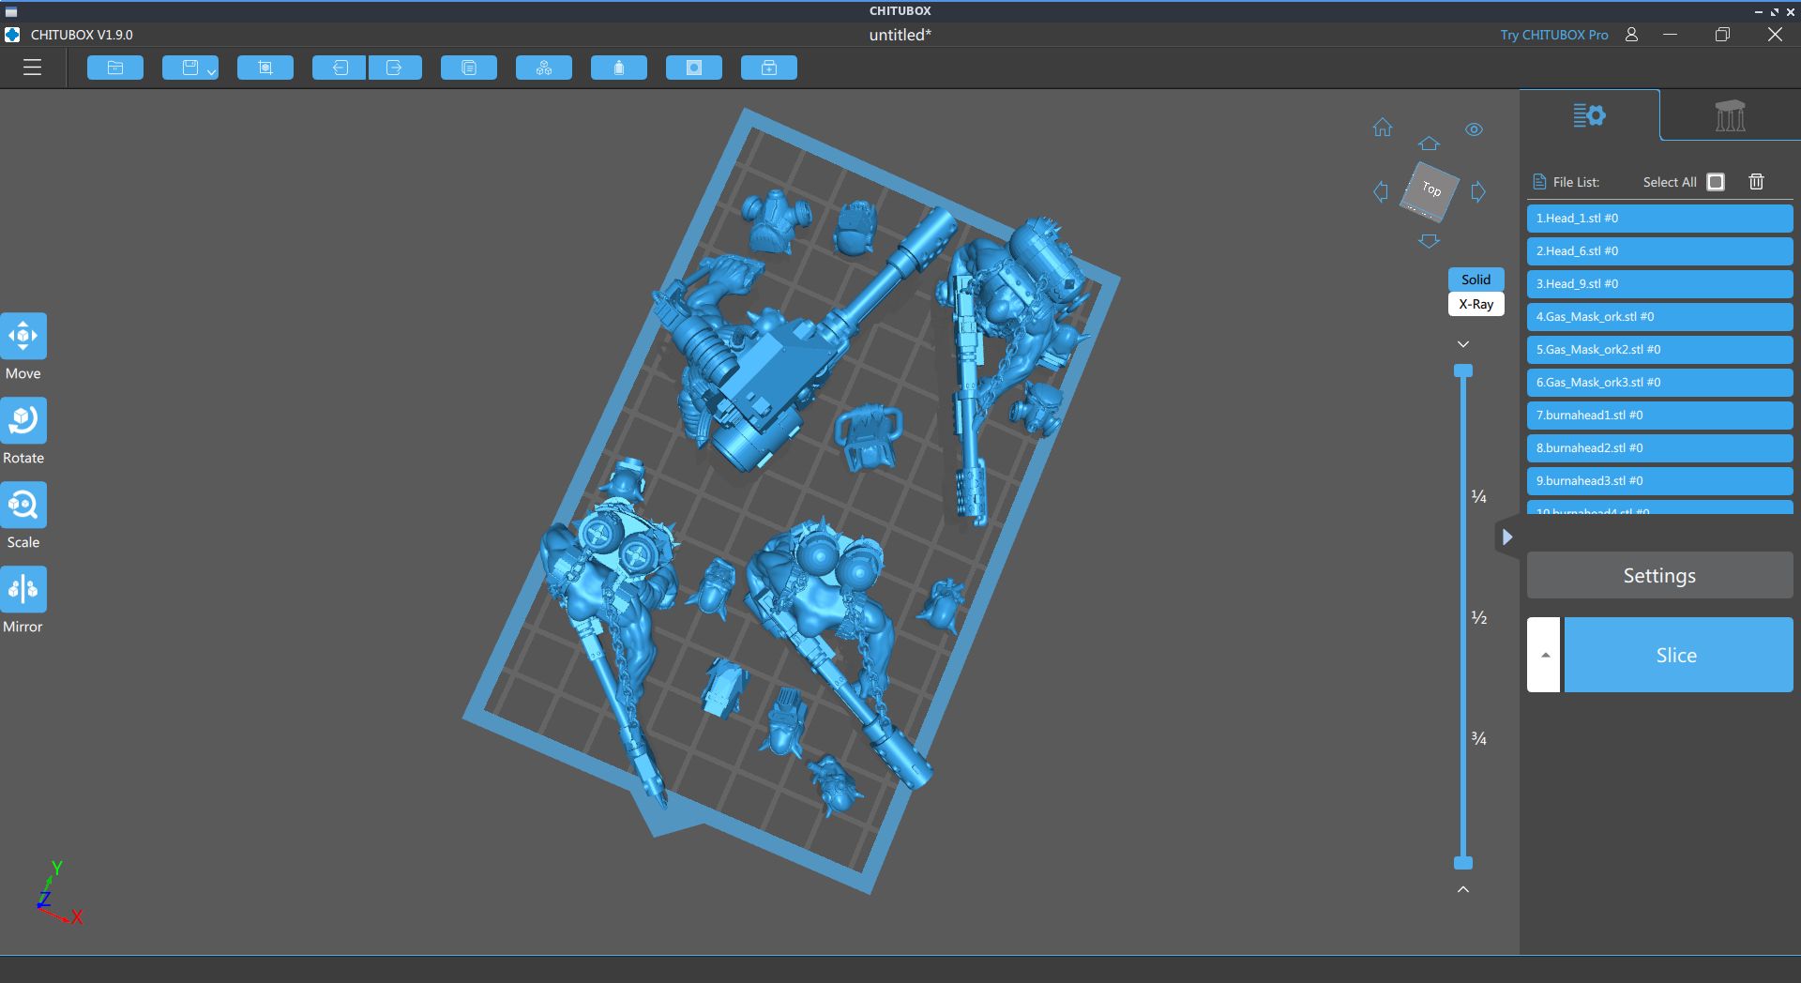Select the Scale tool
Image resolution: width=1801 pixels, height=983 pixels.
point(23,505)
